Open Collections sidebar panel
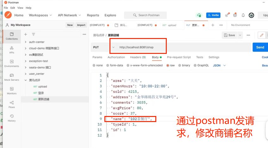The image size is (268, 148). click(12, 36)
